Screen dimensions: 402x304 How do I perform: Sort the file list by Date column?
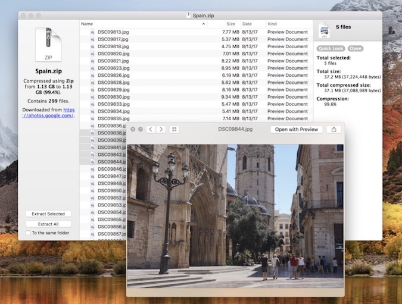247,24
